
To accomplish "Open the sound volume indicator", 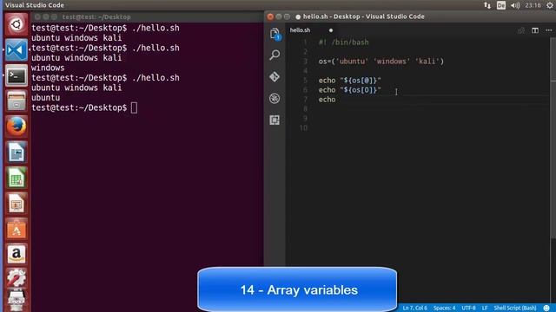I will click(515, 5).
